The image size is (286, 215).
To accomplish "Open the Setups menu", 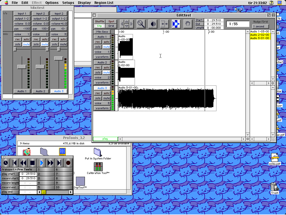I will [68, 3].
